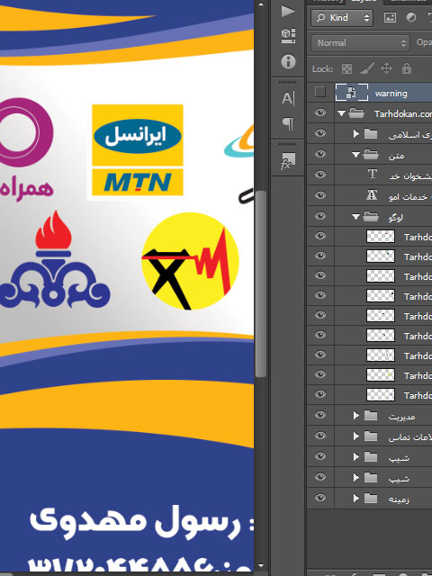Hide the متن group
432x576 pixels.
[320, 154]
